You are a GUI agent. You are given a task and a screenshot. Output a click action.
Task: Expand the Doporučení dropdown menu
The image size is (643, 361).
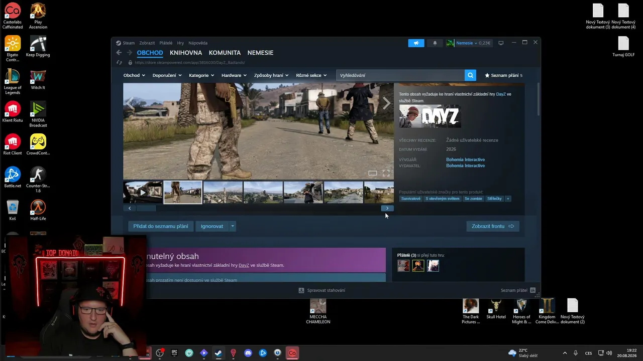click(x=167, y=75)
